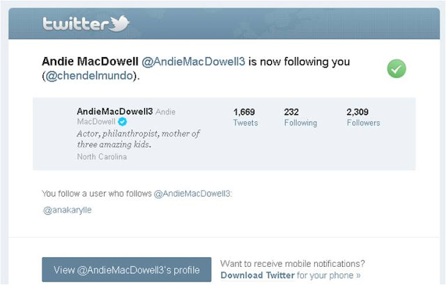Click the Twitter logo in the header
446x285 pixels.
86,23
